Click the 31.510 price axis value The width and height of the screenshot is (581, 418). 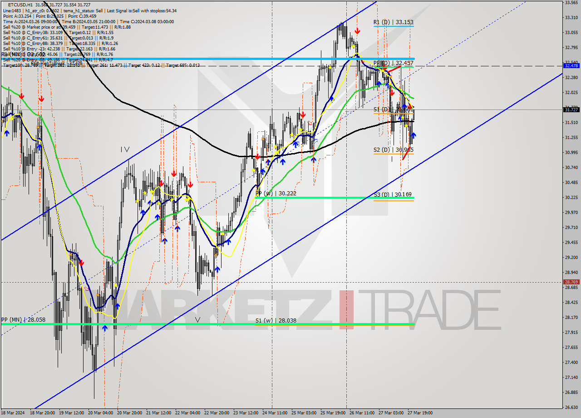571,122
